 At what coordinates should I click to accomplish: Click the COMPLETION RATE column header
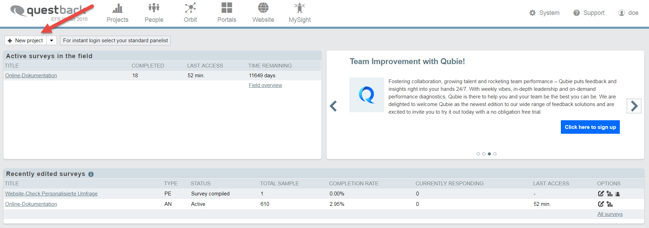[x=354, y=184]
